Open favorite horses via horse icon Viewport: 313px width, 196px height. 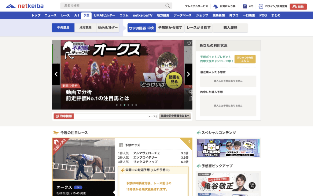coord(215,6)
